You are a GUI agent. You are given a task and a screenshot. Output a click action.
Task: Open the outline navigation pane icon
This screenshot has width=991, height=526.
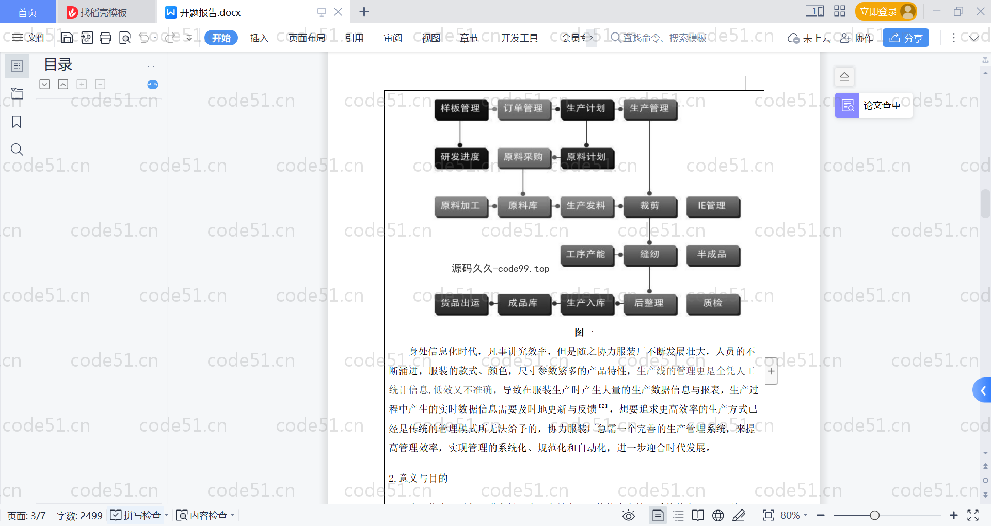(17, 66)
